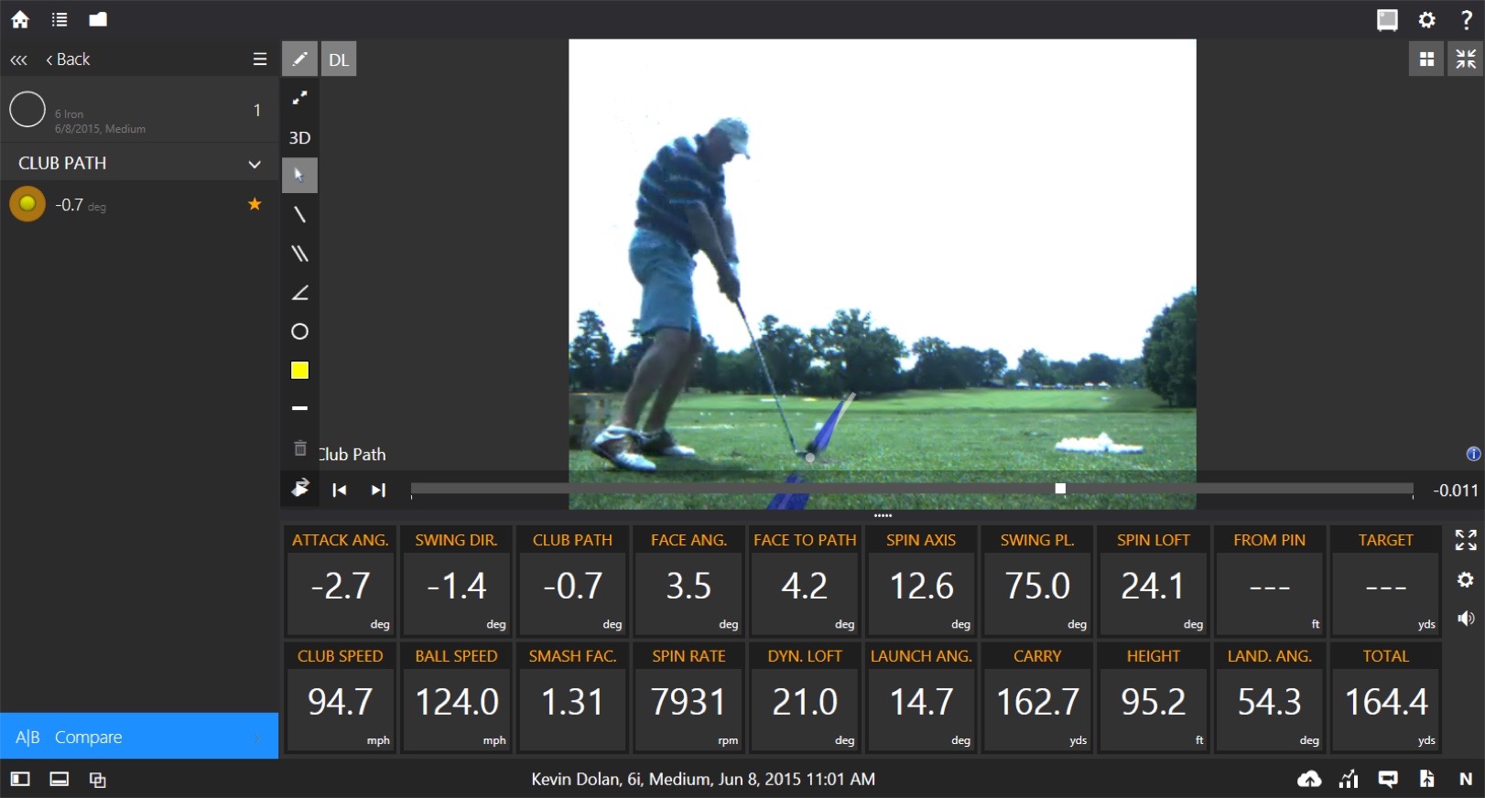
Task: Pick the yellow drawing color swatch
Action: pyautogui.click(x=299, y=370)
